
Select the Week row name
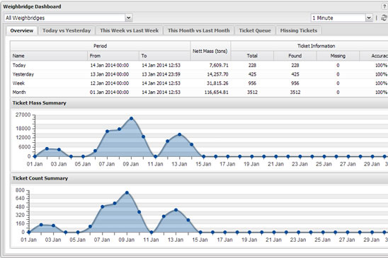coord(18,83)
